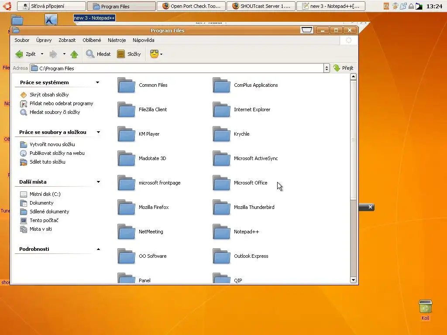The image size is (447, 335).
Task: Click the smiley views icon in toolbar
Action: 154,54
